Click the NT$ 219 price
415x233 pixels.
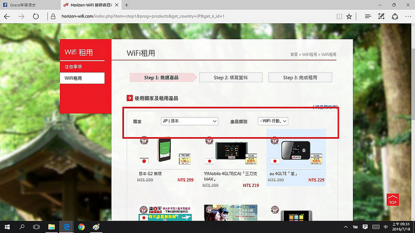251,185
